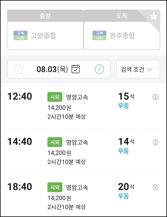Expand the 검색 조건 dropdown
The height and width of the screenshot is (217, 167).
click(138, 69)
